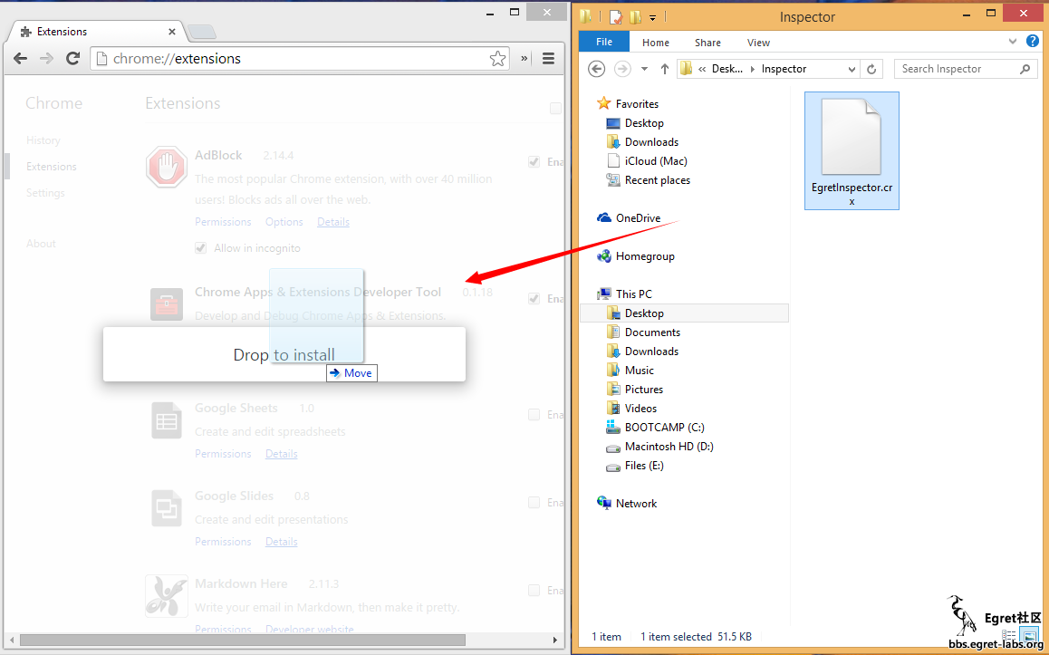Toggle Developer mode checkbox at top

pos(555,109)
